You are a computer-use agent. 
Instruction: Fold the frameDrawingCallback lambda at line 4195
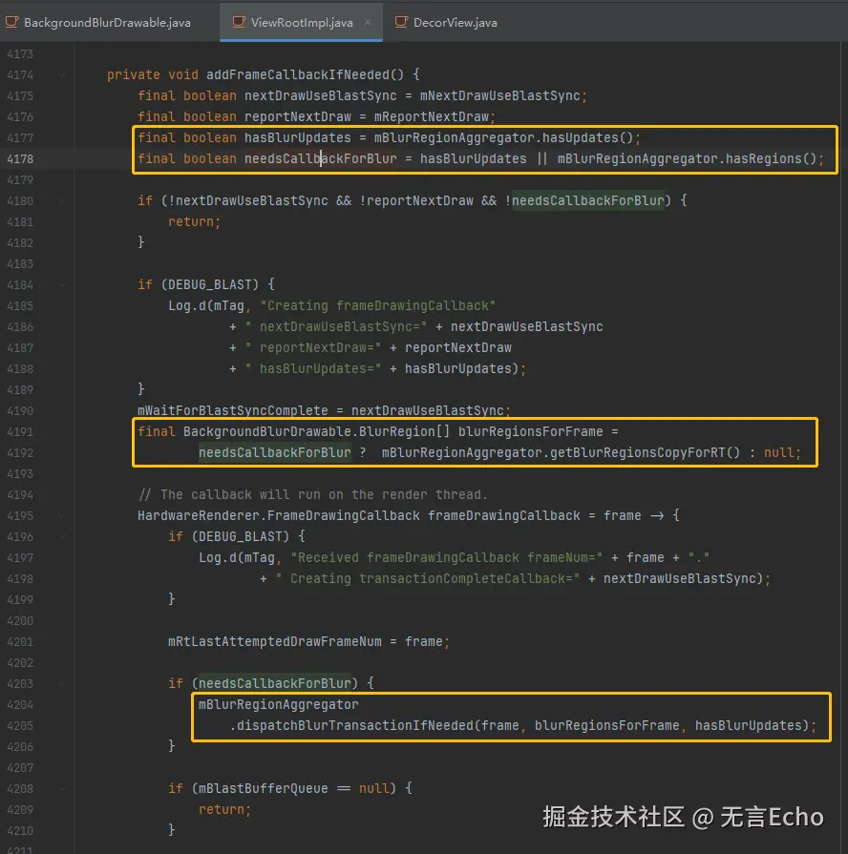[x=61, y=516]
